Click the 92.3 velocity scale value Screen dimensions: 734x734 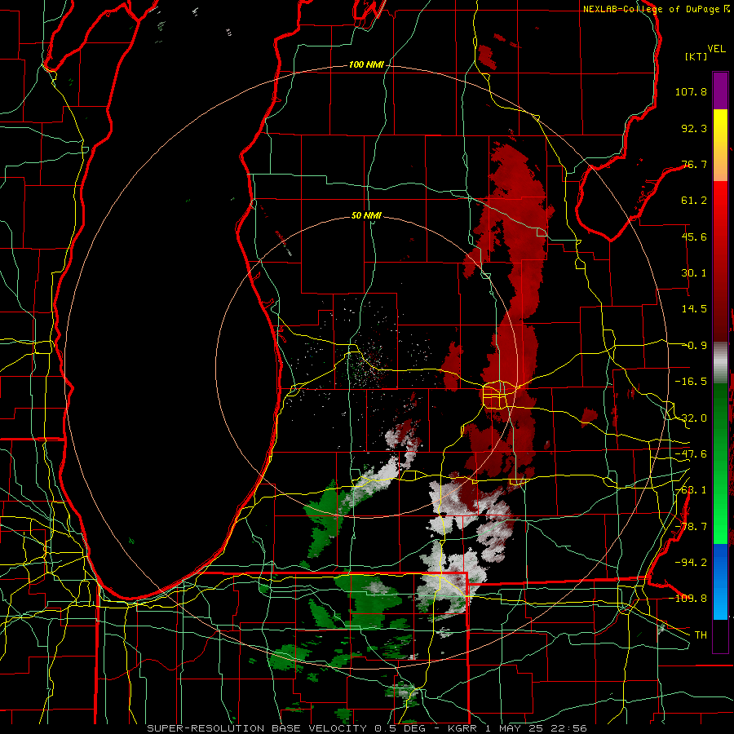coord(694,128)
